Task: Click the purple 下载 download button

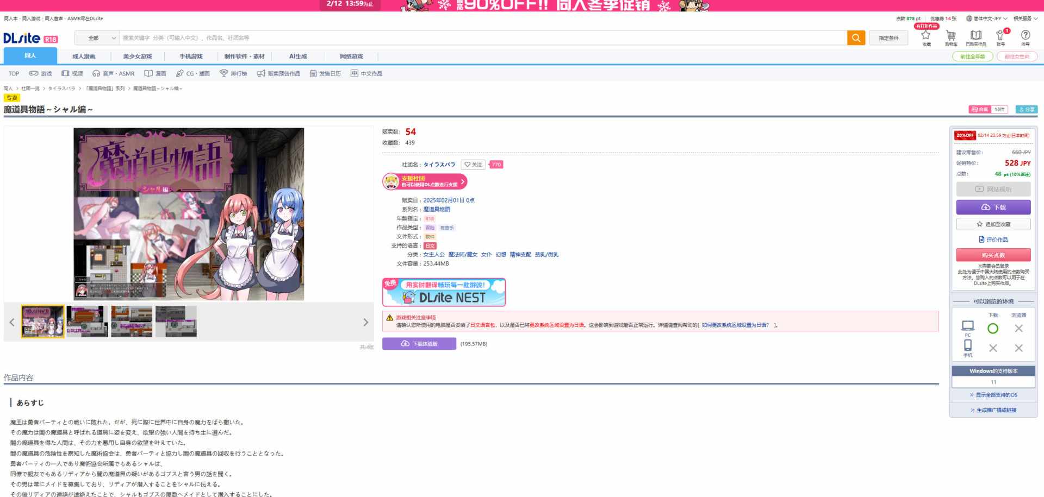Action: (993, 207)
